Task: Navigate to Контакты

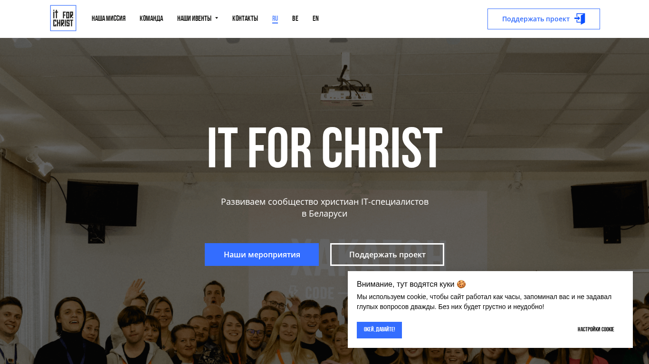Action: coord(245,18)
